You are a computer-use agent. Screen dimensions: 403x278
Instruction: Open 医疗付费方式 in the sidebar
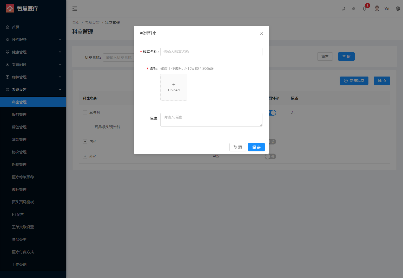33,252
